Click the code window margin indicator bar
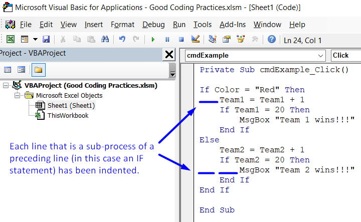 coord(187,143)
